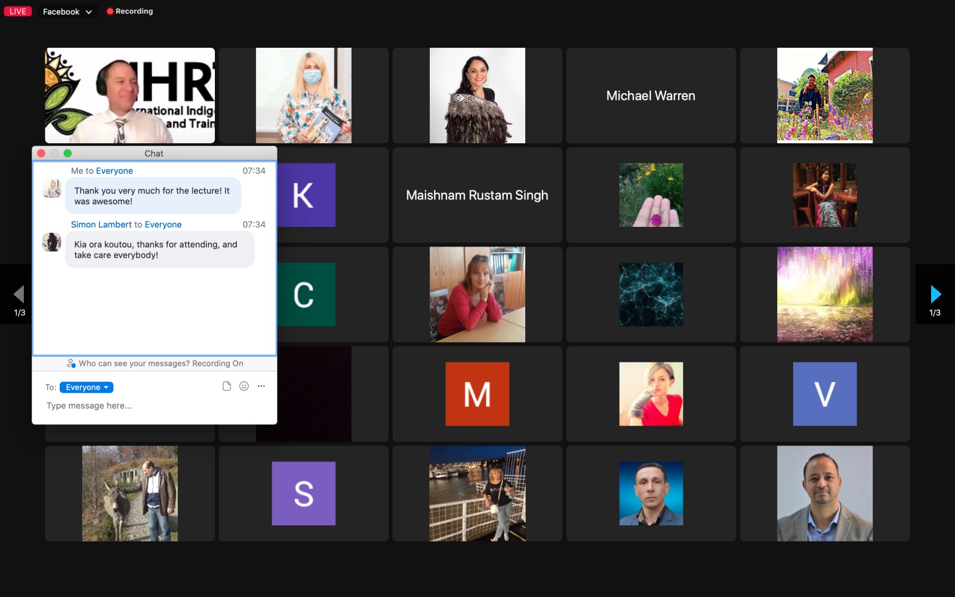The image size is (955, 597).
Task: Click the red LIVE indicator badge
Action: point(18,11)
